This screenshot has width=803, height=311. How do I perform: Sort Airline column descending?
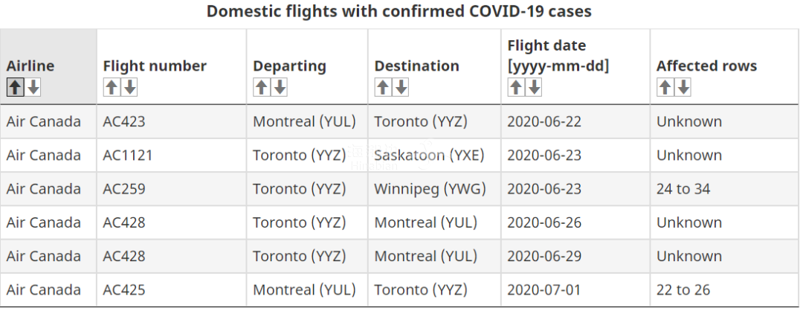click(x=33, y=88)
